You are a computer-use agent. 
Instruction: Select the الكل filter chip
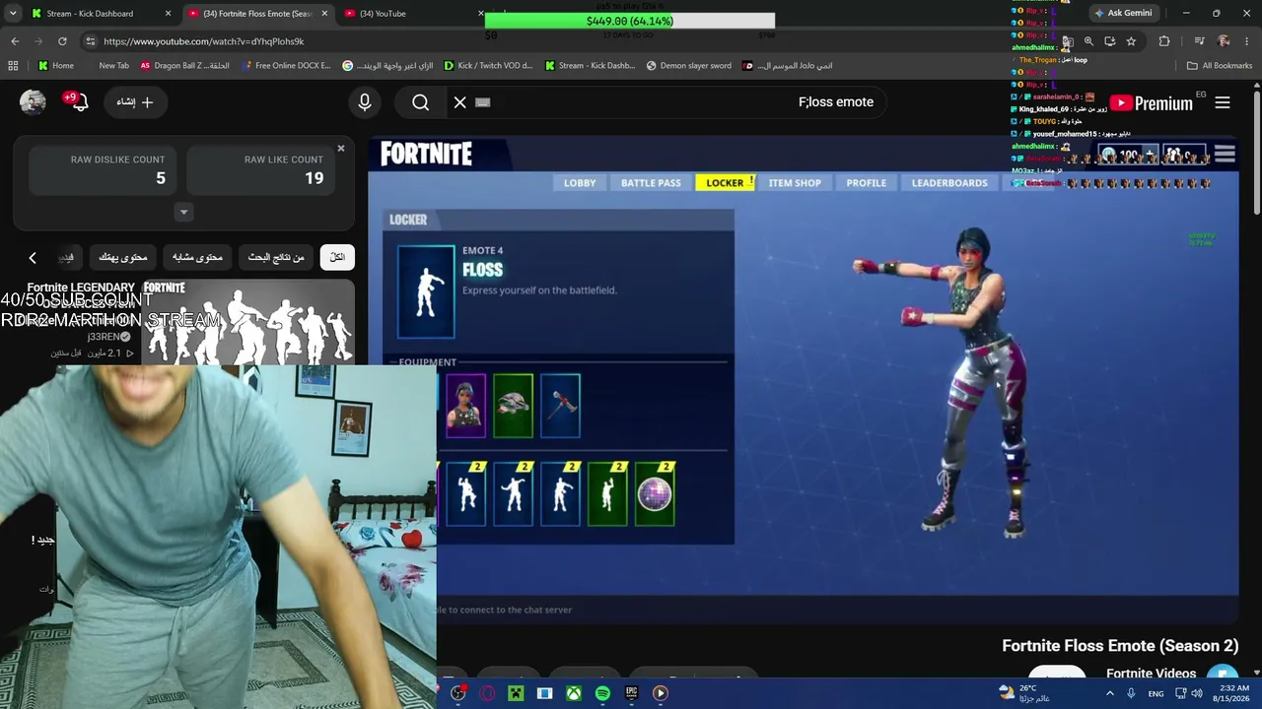pyautogui.click(x=337, y=257)
